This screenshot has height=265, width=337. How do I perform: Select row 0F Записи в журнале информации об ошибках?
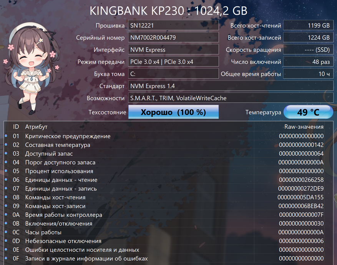[168, 258]
